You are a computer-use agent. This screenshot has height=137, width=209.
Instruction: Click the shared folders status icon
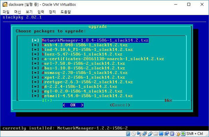[156, 134]
